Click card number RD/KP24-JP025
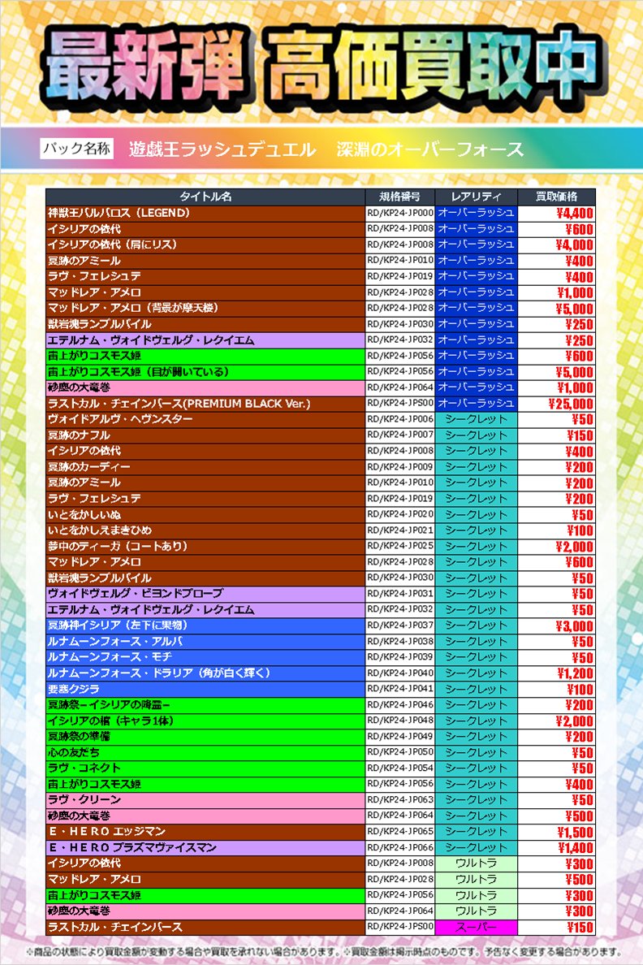 [400, 547]
